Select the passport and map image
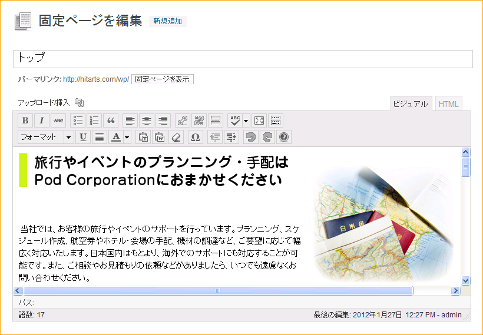Image resolution: width=483 pixels, height=335 pixels. point(384,224)
